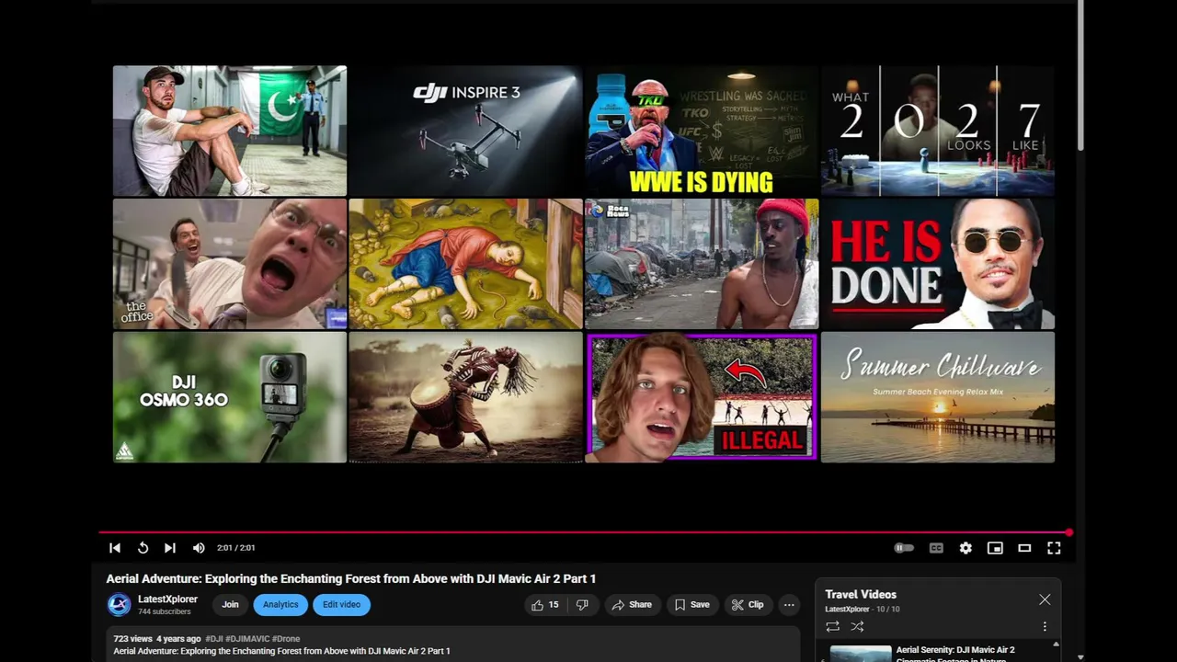The width and height of the screenshot is (1177, 662).
Task: Click the video progress bar
Action: pyautogui.click(x=584, y=532)
